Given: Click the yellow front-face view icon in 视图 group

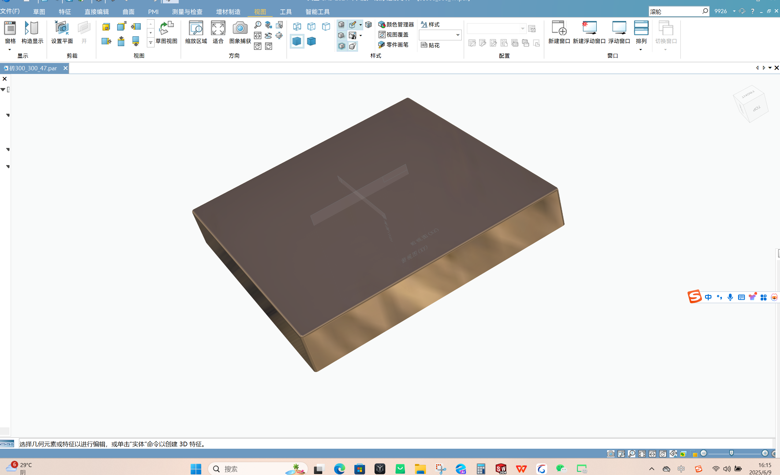Looking at the screenshot, I should coord(106,27).
